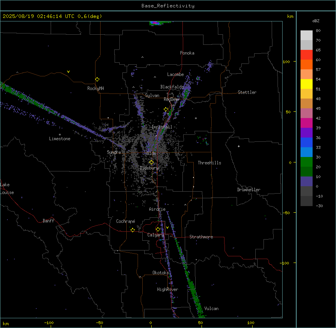336x328 pixels.
Task: Click the asterisk marker east of Innisfail
Action: pyautogui.click(x=196, y=118)
